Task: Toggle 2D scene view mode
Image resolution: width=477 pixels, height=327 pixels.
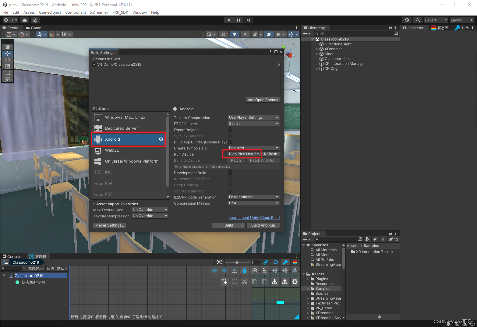Action: point(224,34)
